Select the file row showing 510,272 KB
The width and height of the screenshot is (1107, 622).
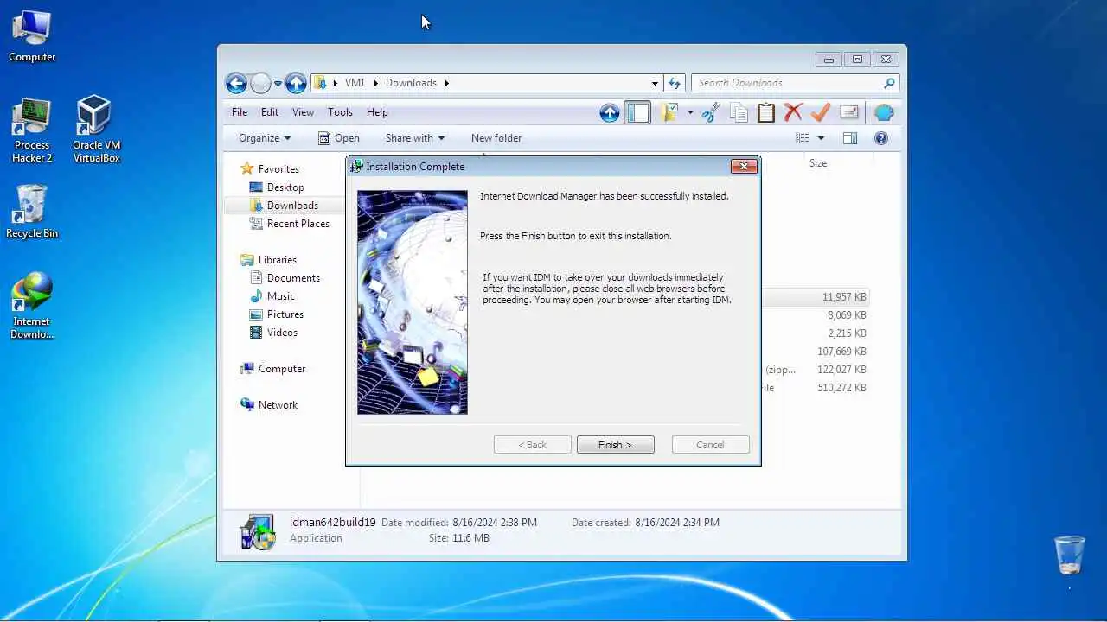tap(814, 388)
